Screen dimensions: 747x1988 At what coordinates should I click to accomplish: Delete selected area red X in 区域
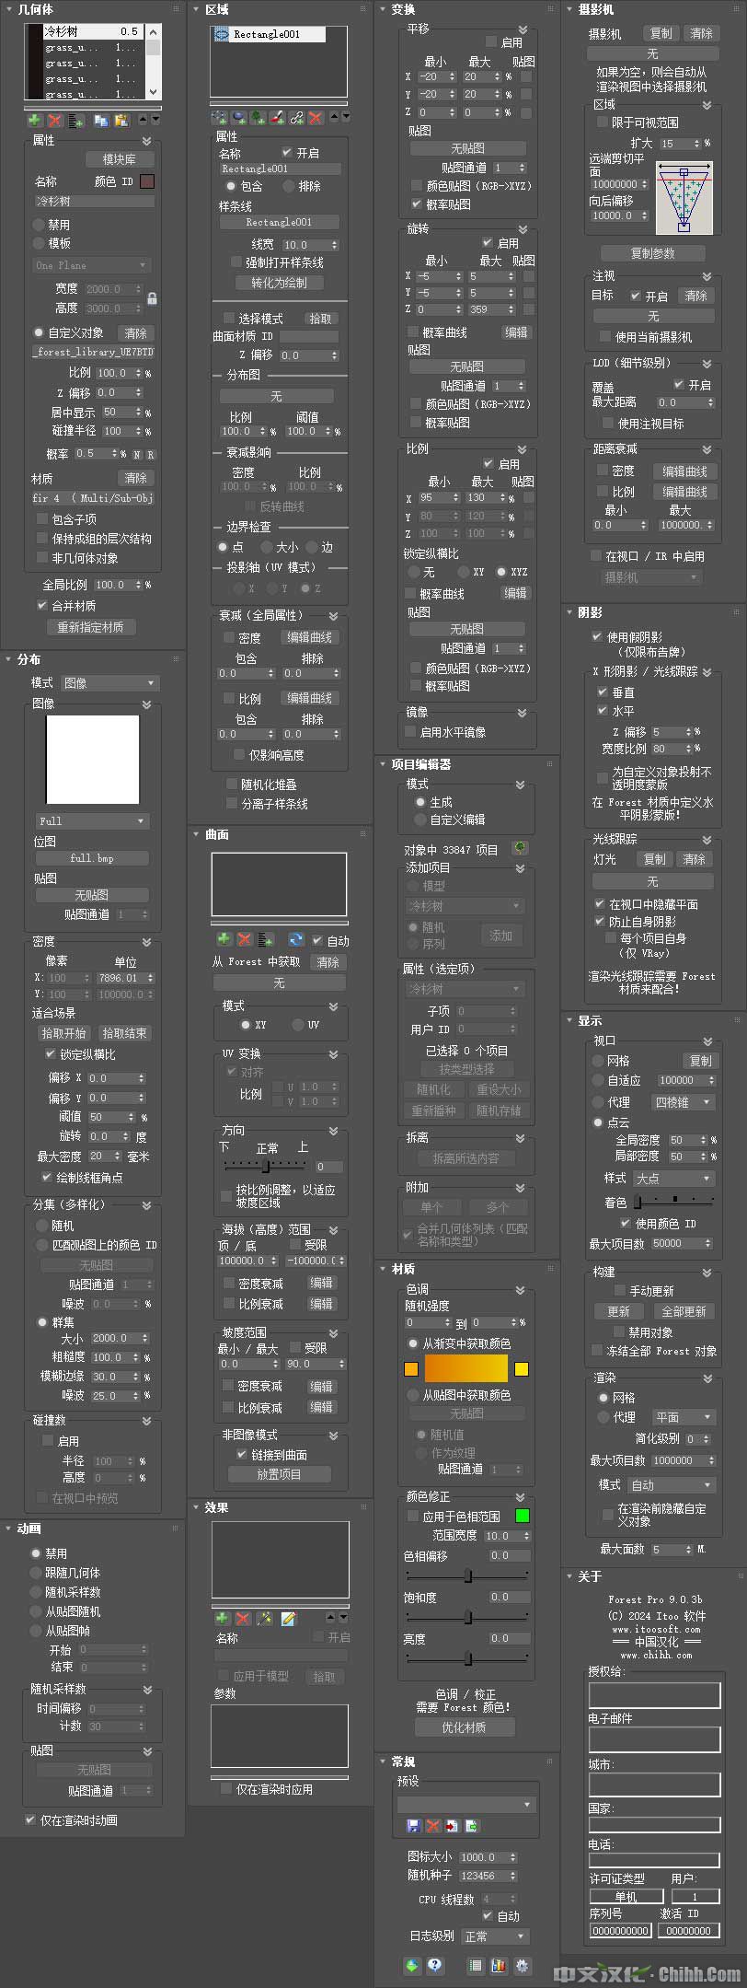(316, 117)
